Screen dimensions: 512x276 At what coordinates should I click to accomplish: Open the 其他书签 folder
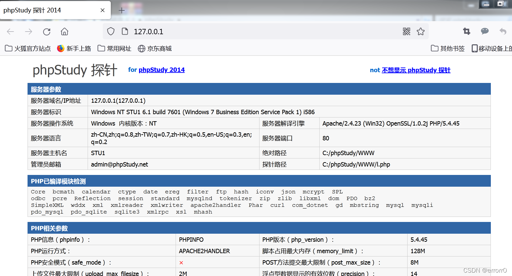pyautogui.click(x=448, y=48)
